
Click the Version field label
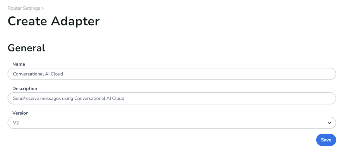[21, 113]
